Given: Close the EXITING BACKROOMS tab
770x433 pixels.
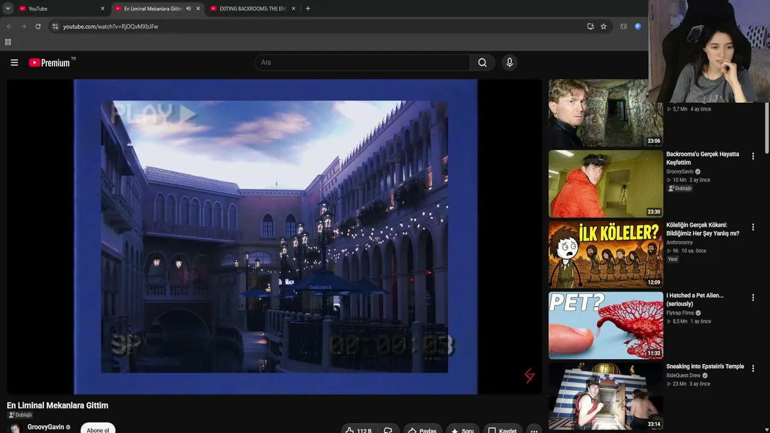Looking at the screenshot, I should [294, 8].
